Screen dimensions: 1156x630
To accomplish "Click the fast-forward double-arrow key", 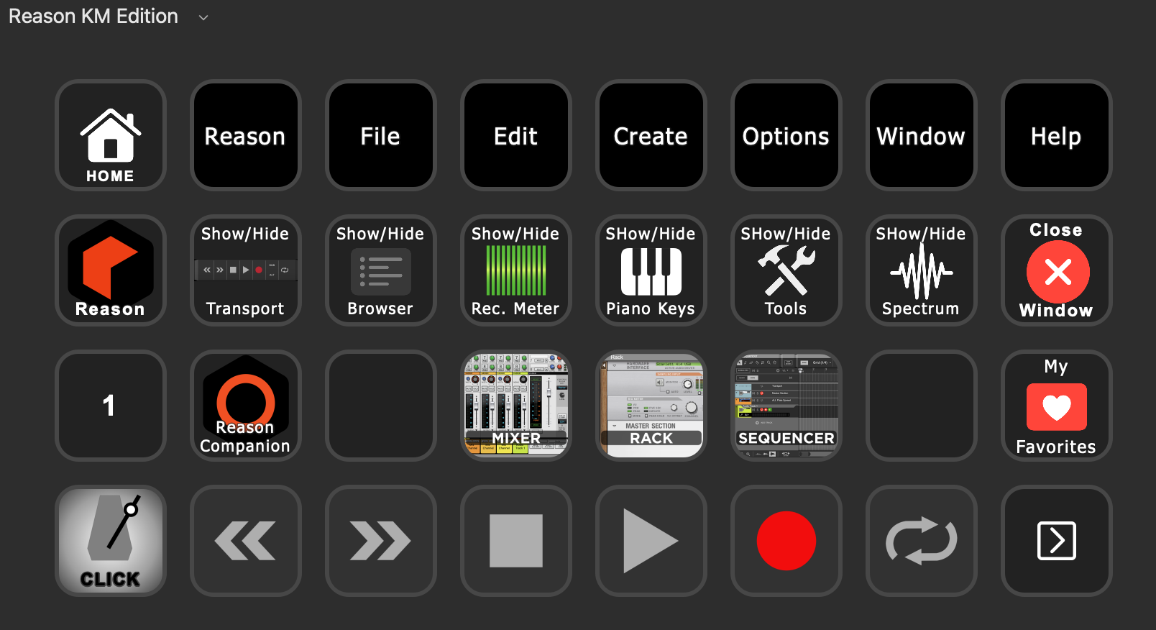I will pyautogui.click(x=381, y=541).
